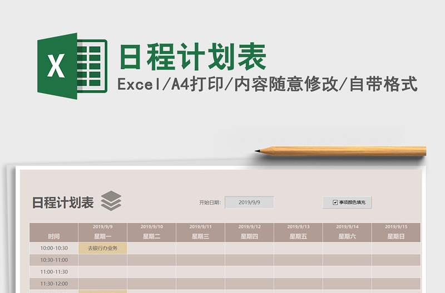Click the stacked layers icon beside the title
The image size is (445, 293).
click(111, 201)
